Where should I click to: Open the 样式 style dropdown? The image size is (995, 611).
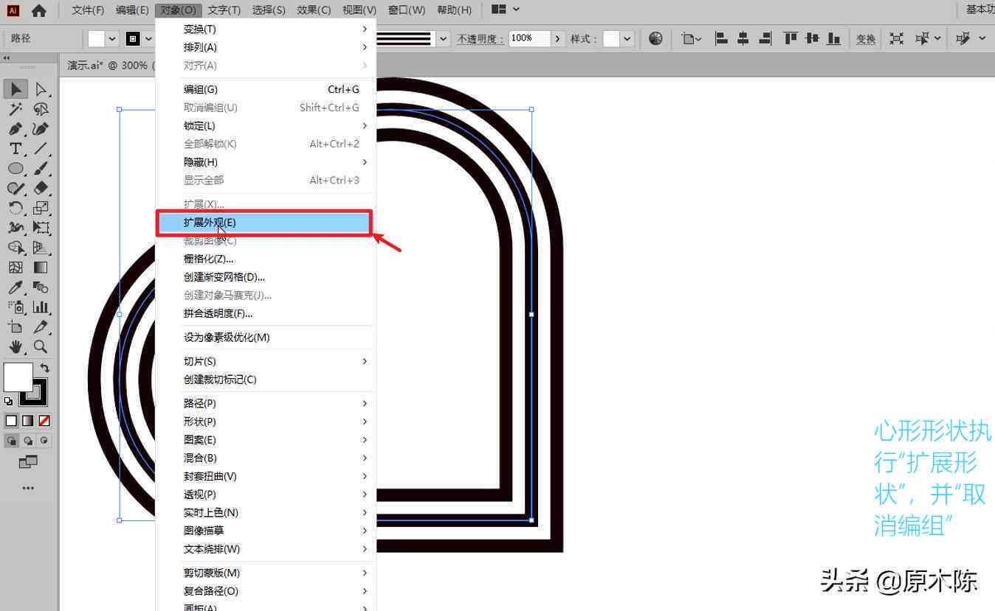coord(628,38)
